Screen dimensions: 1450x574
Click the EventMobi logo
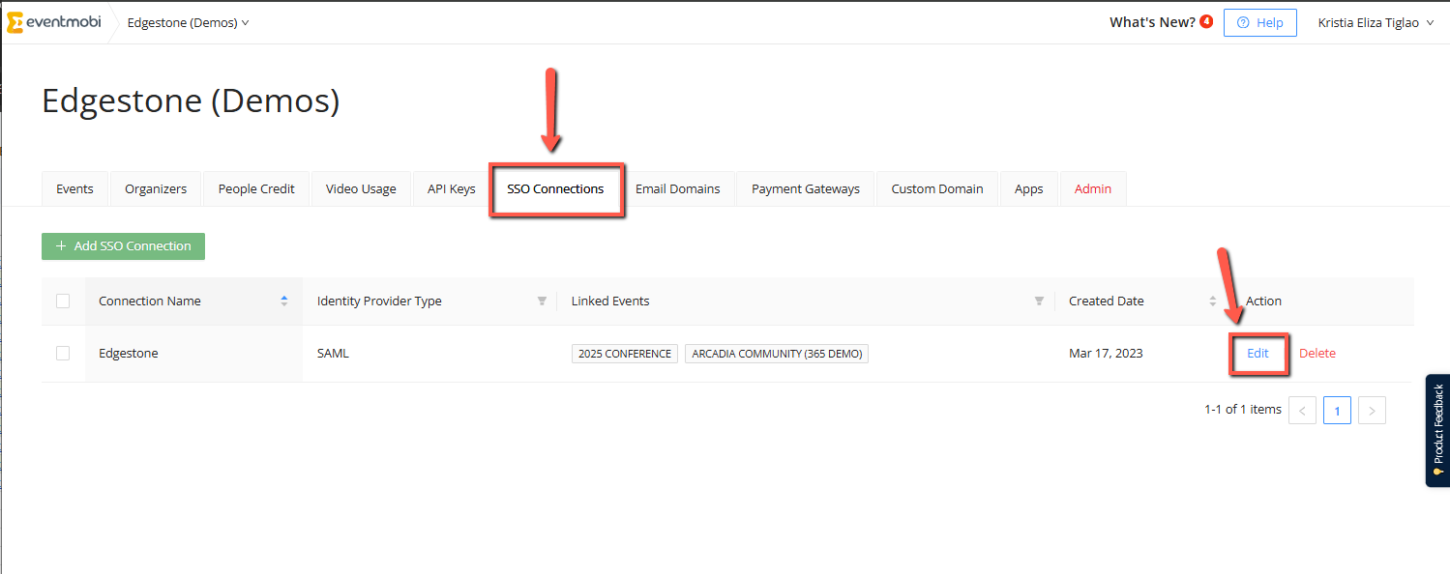(x=54, y=22)
